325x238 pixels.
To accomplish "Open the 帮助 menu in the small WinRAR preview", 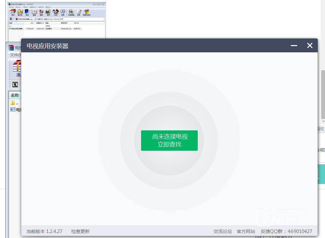I will (x=48, y=7).
